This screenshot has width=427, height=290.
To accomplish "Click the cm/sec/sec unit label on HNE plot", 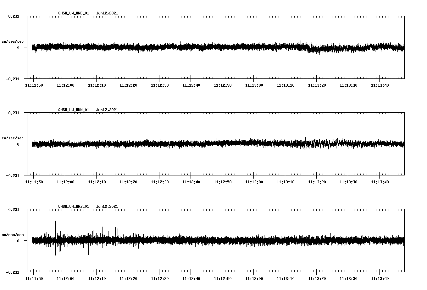I will [13, 41].
